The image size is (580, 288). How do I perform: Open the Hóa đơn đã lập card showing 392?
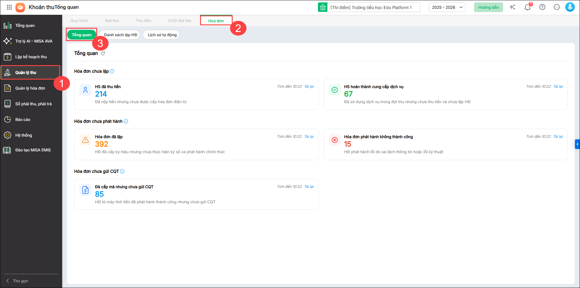pyautogui.click(x=196, y=144)
